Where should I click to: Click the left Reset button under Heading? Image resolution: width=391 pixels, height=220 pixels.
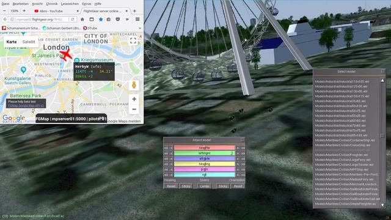coord(171,186)
